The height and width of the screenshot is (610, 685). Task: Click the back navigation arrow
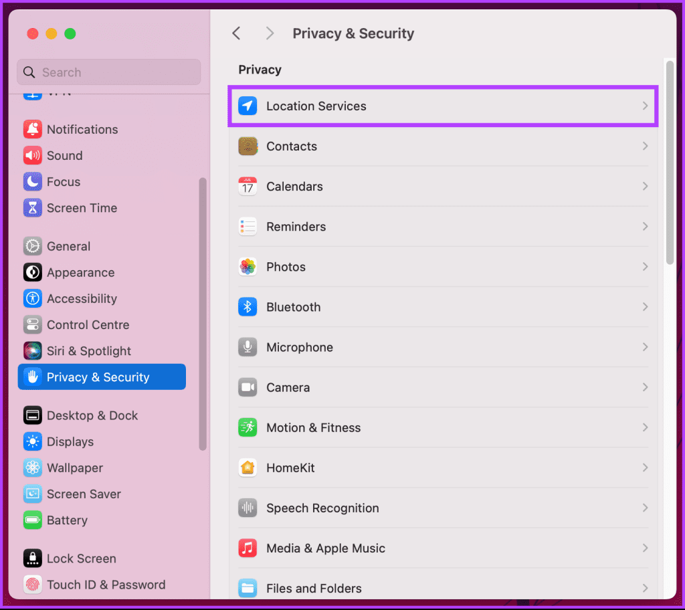pos(236,33)
